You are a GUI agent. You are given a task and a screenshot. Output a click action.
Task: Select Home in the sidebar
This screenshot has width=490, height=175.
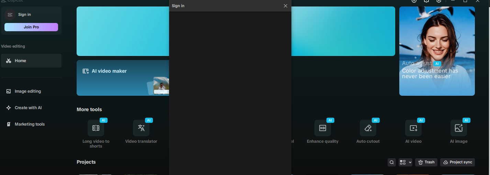point(31,61)
